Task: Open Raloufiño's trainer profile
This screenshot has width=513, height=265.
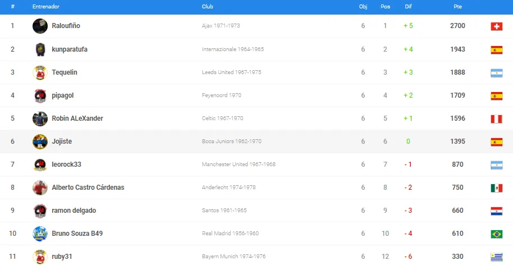Action: click(66, 26)
